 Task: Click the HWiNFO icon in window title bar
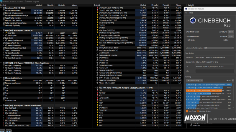pos(1,1)
